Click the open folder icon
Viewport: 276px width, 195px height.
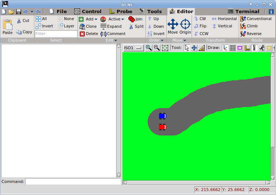(x=11, y=12)
